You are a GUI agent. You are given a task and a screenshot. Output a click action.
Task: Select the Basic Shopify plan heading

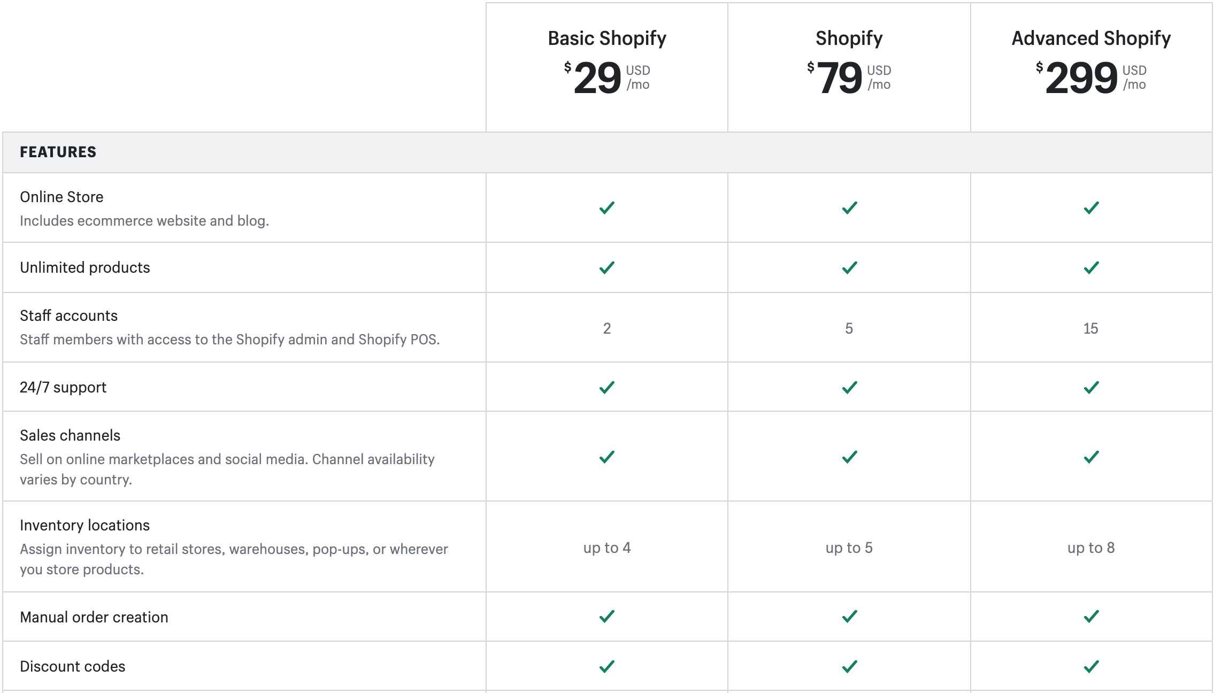[x=607, y=38]
